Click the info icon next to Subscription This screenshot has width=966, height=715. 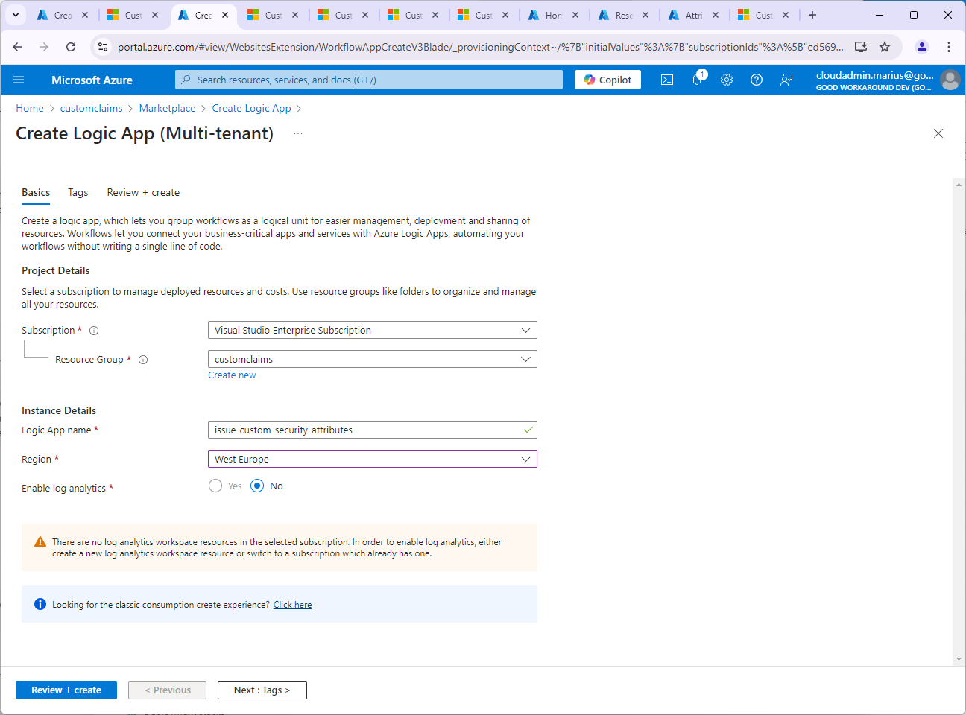pos(94,331)
